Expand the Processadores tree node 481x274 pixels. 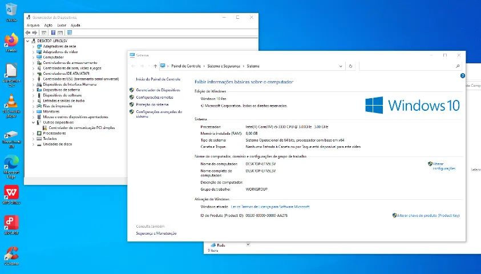tap(33, 133)
